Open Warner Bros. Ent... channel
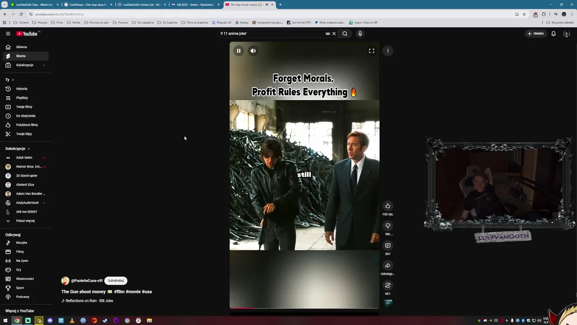Screen dimensions: 577x325 point(26,167)
